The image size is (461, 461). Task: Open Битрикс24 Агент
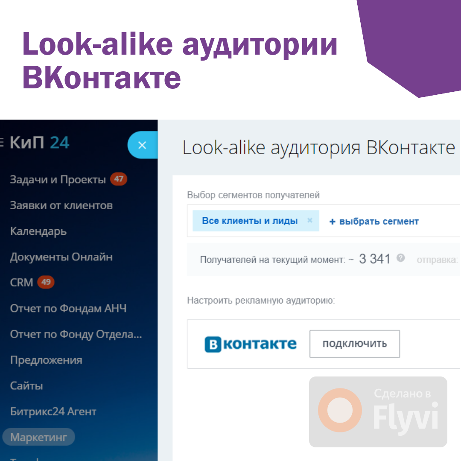click(53, 411)
